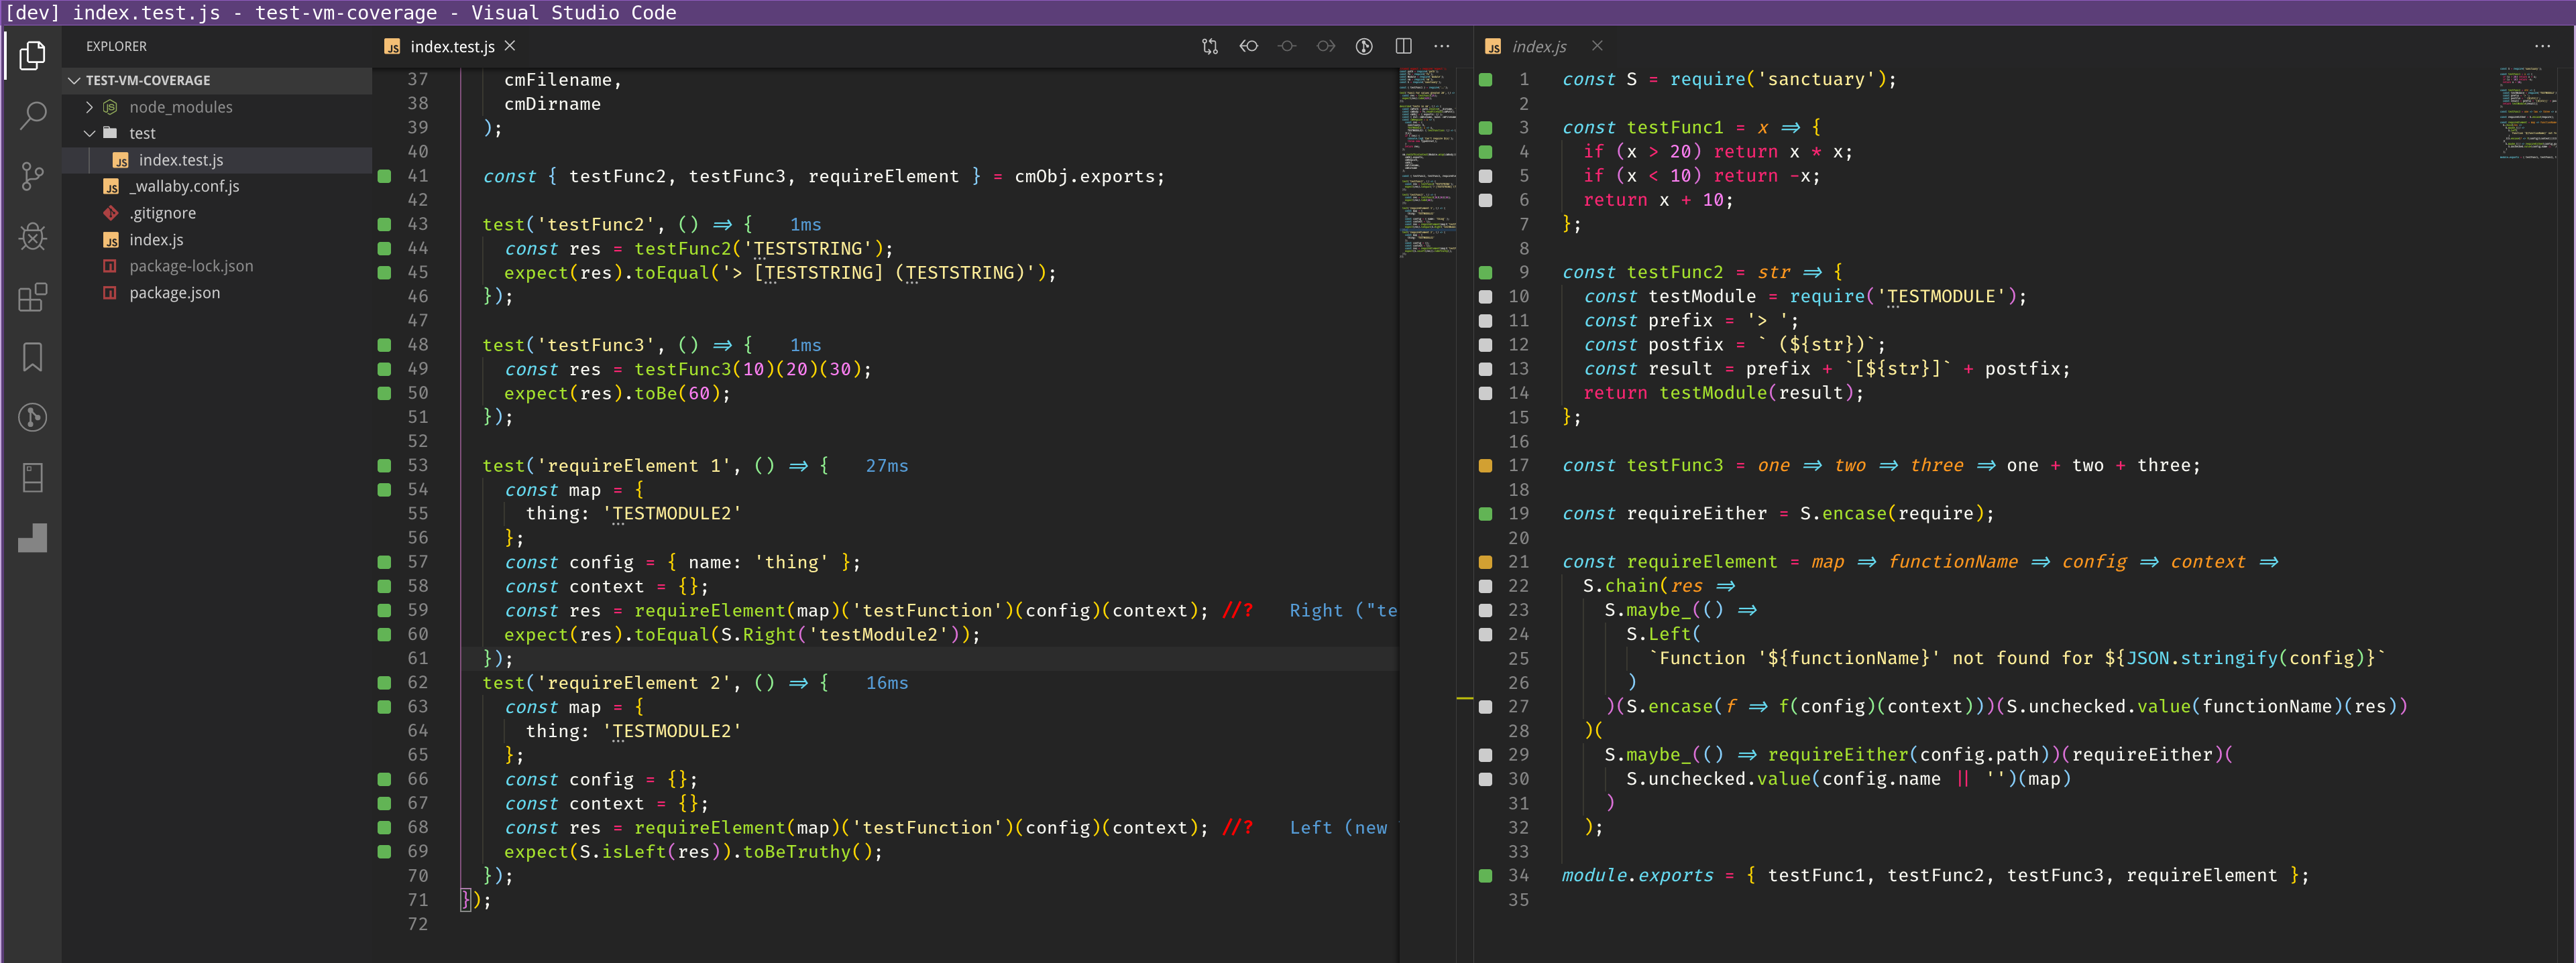
Task: Open the Source Control view
Action: [x=33, y=177]
